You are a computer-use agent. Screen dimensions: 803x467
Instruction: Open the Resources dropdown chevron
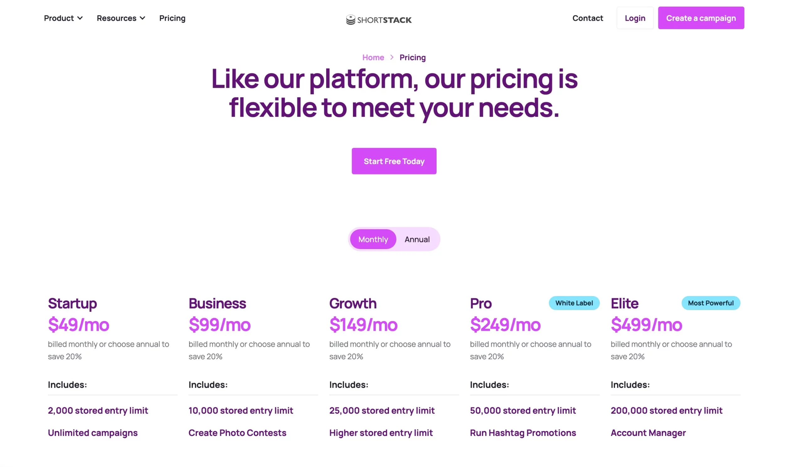click(142, 18)
